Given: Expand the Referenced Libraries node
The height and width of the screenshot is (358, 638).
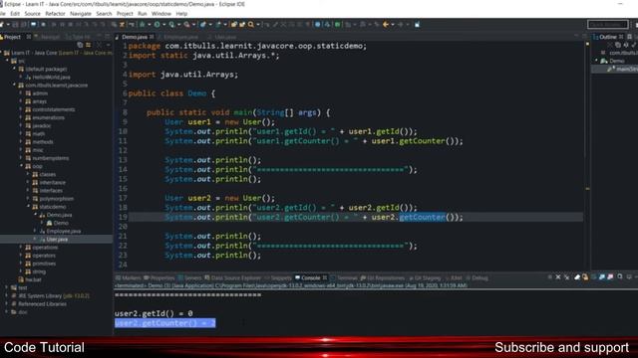Looking at the screenshot, I should (7, 304).
